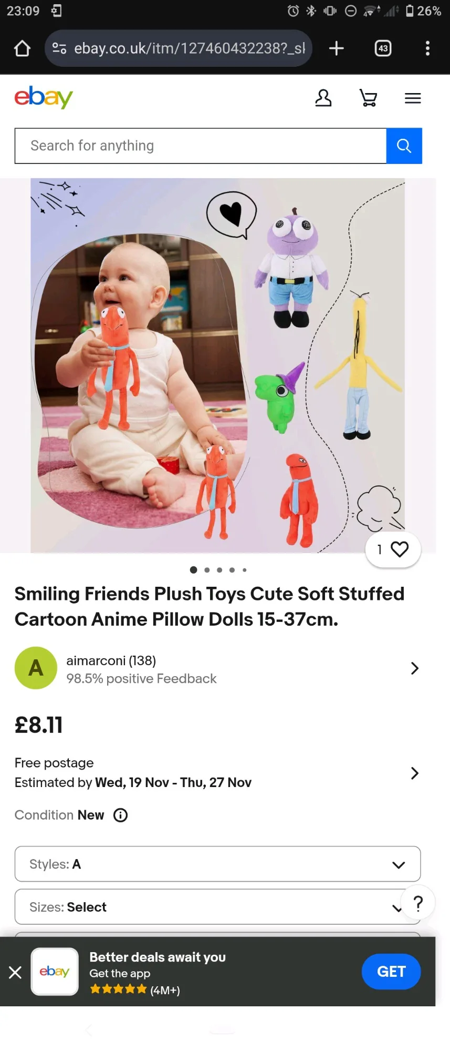Go to the eBay homepage logo

(44, 97)
